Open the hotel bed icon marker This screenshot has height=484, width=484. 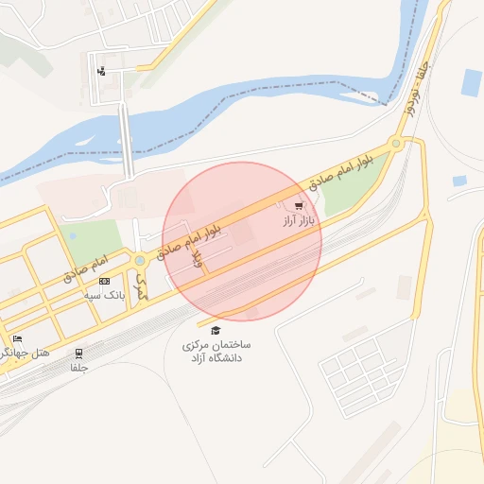point(17,339)
